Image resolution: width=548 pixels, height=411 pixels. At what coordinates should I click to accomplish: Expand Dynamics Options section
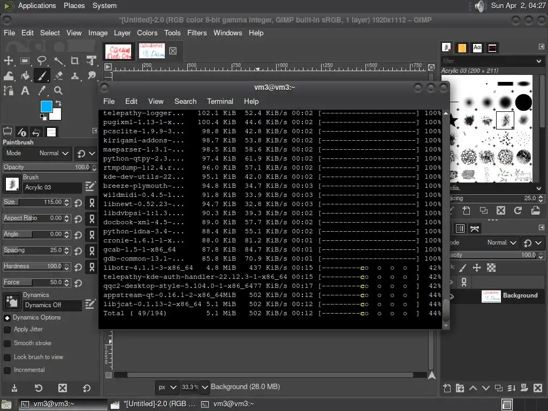point(7,318)
